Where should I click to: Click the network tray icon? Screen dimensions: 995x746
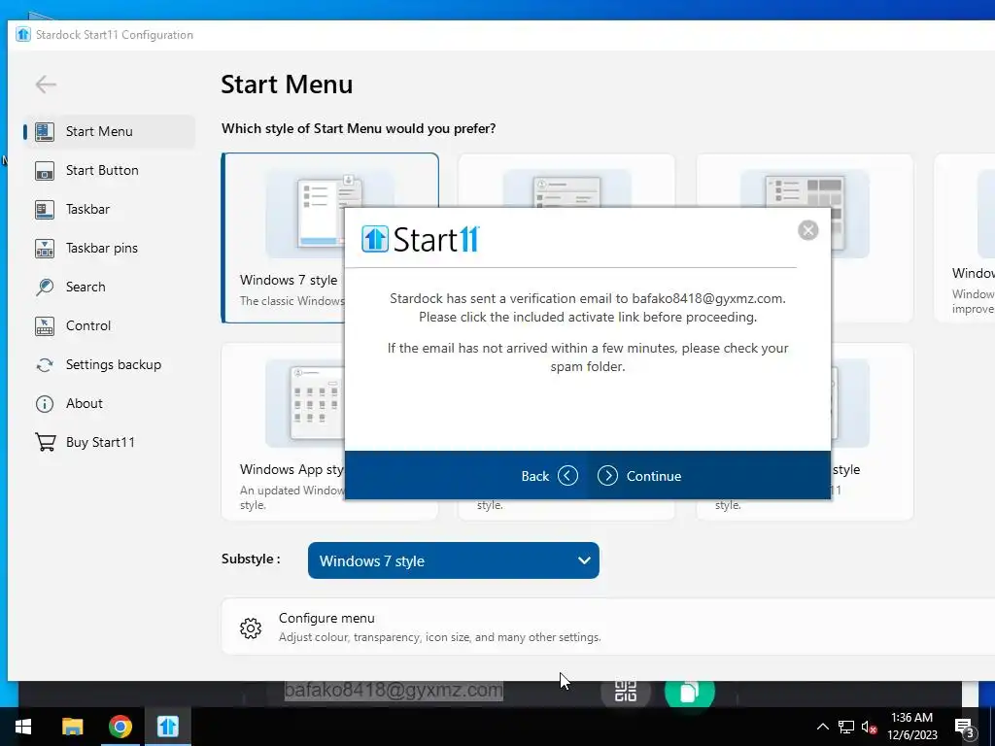pyautogui.click(x=846, y=727)
